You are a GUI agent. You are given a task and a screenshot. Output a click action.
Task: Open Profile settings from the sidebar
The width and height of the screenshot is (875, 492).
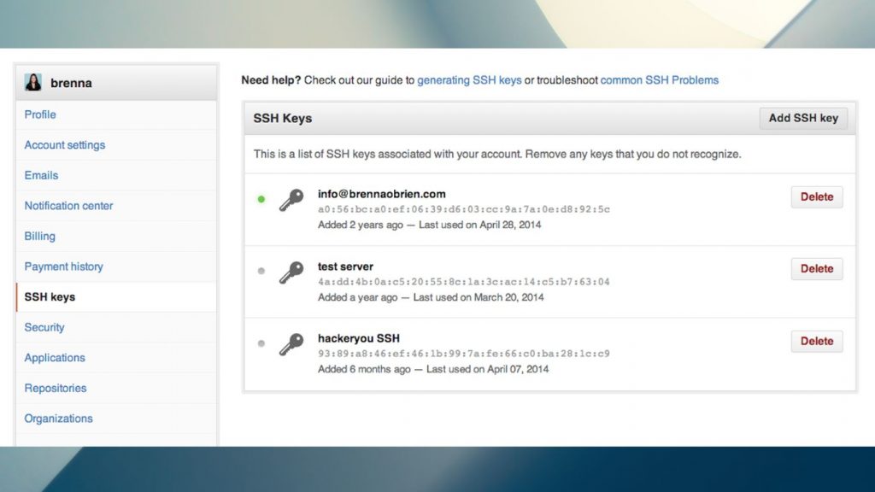click(39, 114)
